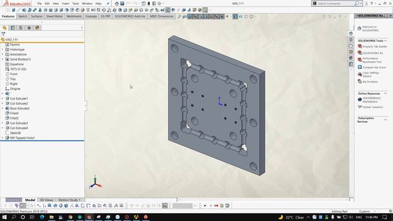The image size is (393, 221).
Task: Open View Palette task pane icon
Action: click(351, 52)
